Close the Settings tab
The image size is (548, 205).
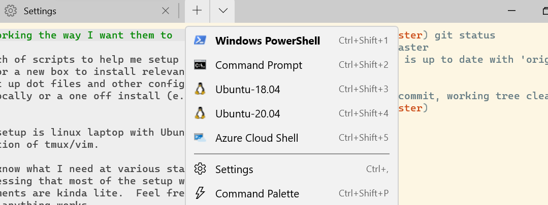tap(166, 11)
